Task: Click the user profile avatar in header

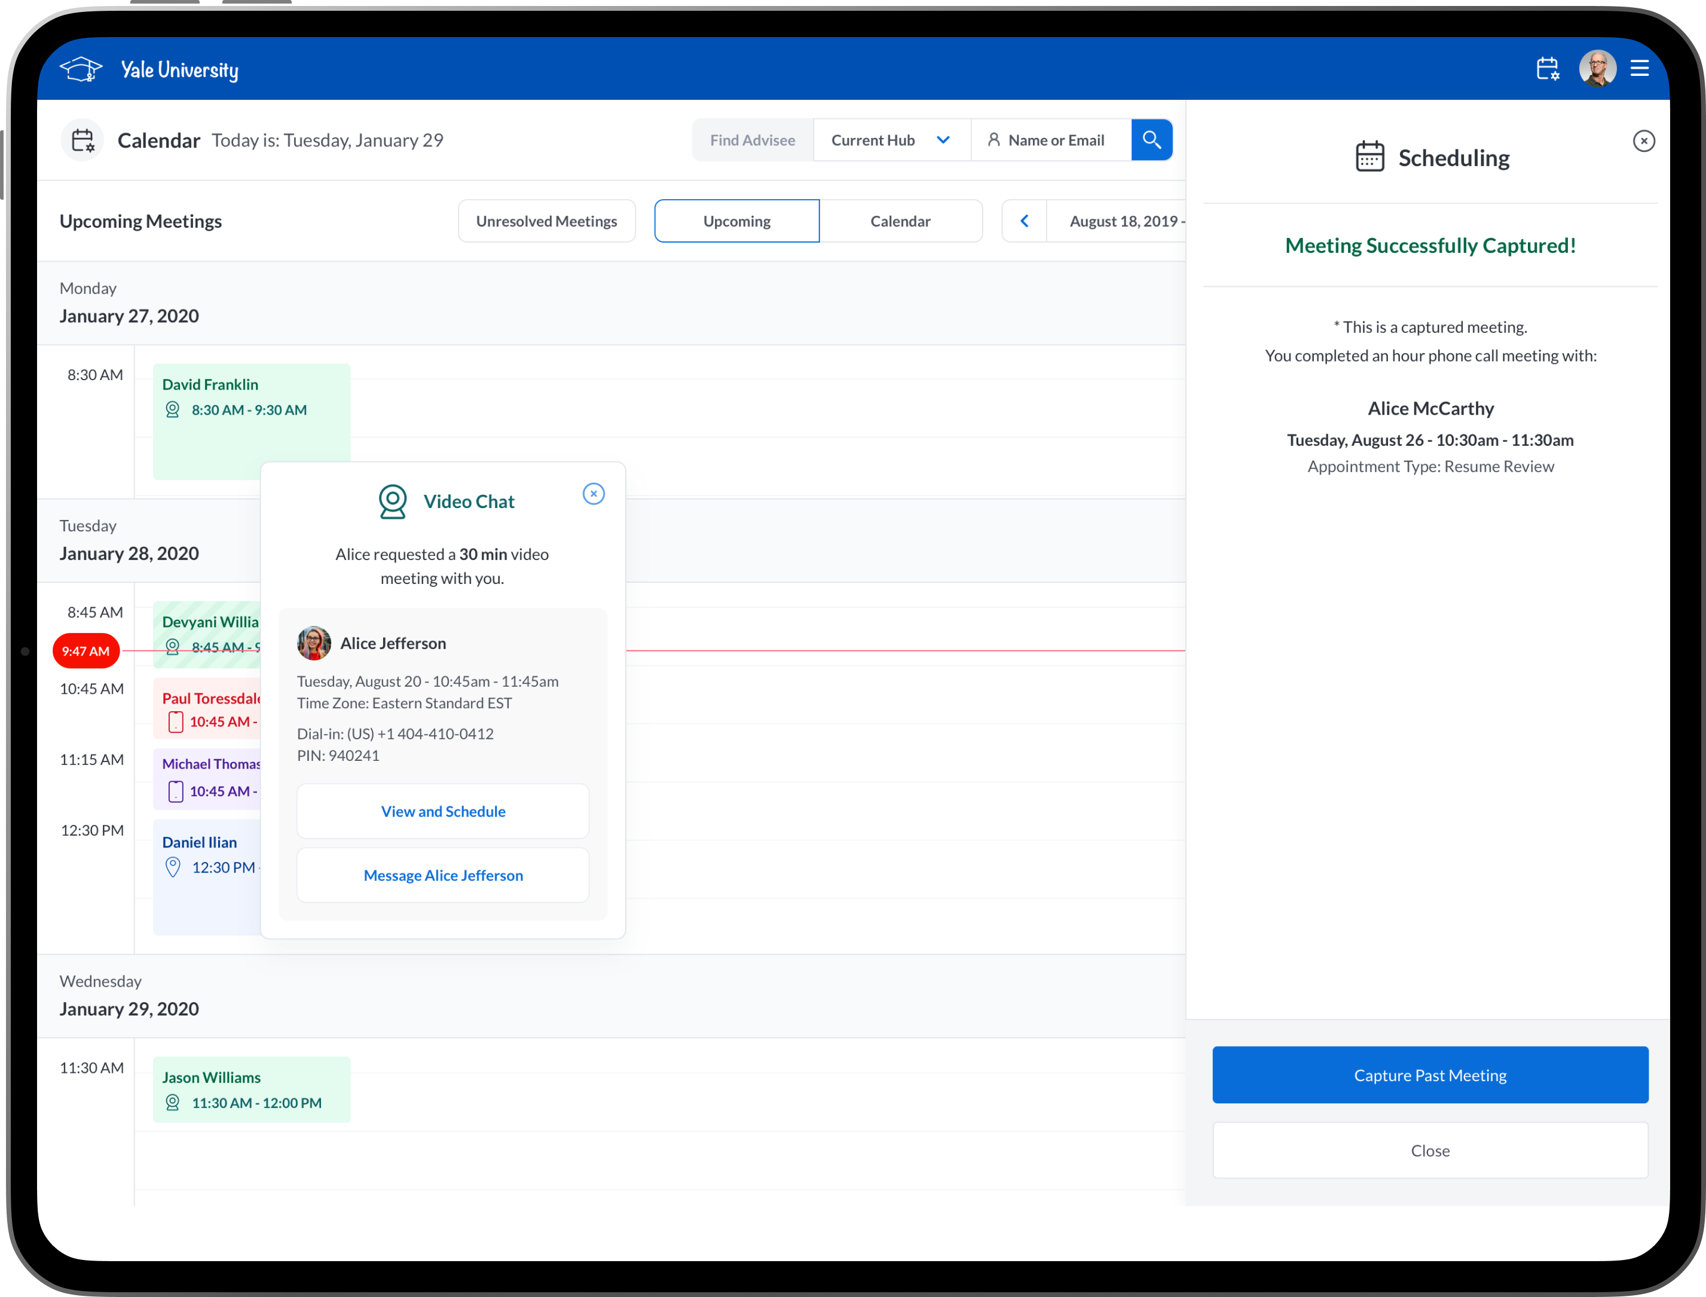Action: pos(1597,69)
